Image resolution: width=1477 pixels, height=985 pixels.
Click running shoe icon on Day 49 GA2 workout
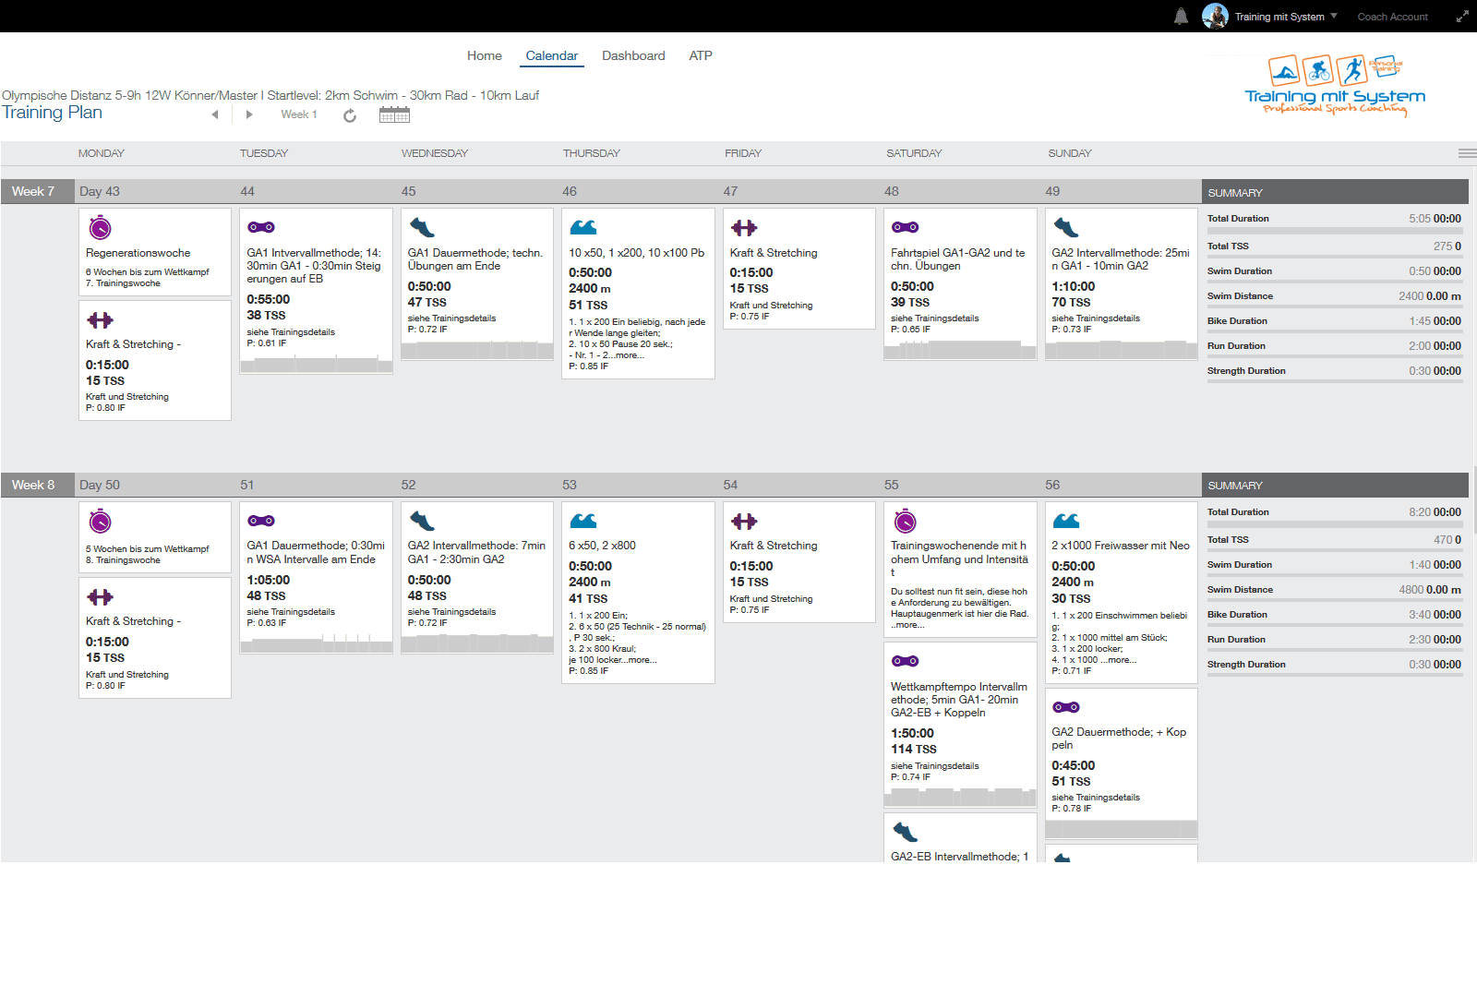[x=1066, y=227]
